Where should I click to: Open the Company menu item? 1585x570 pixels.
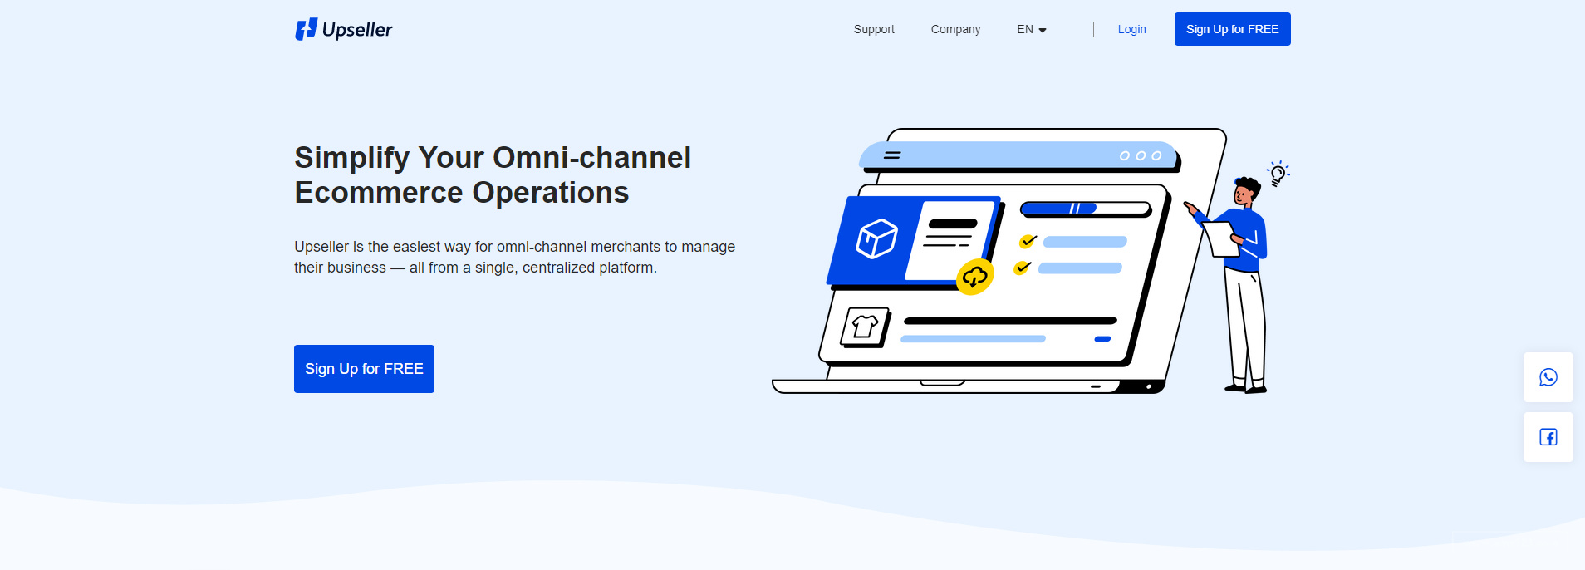click(955, 29)
